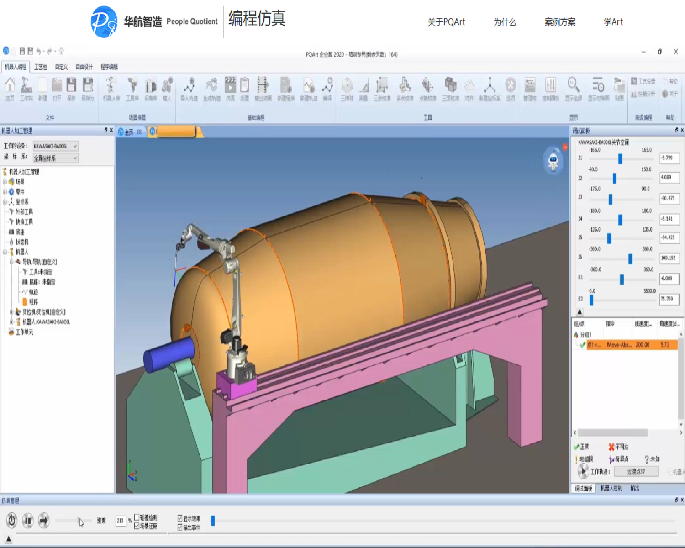Toggle the 场景还原 scene restore checkbox
The image size is (685, 548).
pyautogui.click(x=137, y=526)
